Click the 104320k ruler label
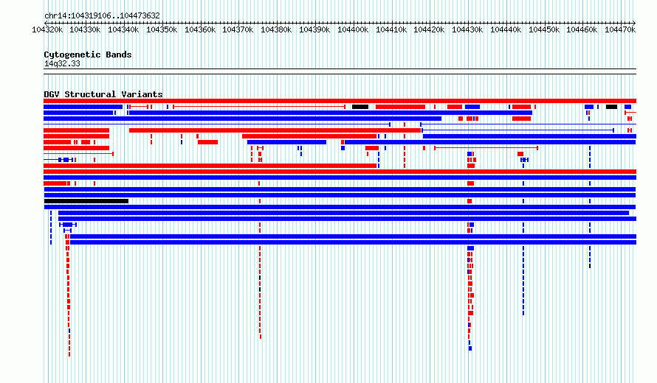657x383 pixels. (47, 29)
